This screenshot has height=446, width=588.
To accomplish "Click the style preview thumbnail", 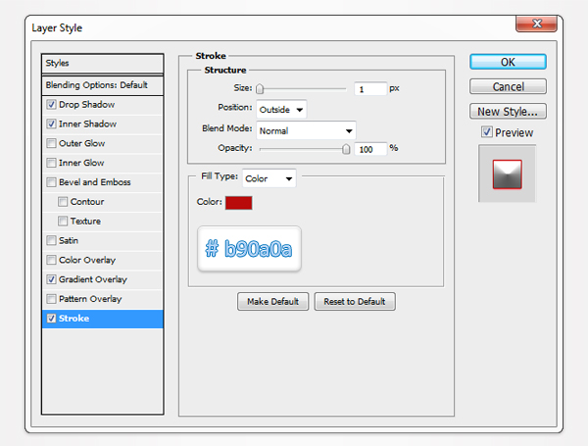I will pyautogui.click(x=507, y=173).
